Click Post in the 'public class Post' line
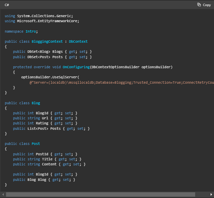This screenshot has width=214, height=198. pos(36,144)
